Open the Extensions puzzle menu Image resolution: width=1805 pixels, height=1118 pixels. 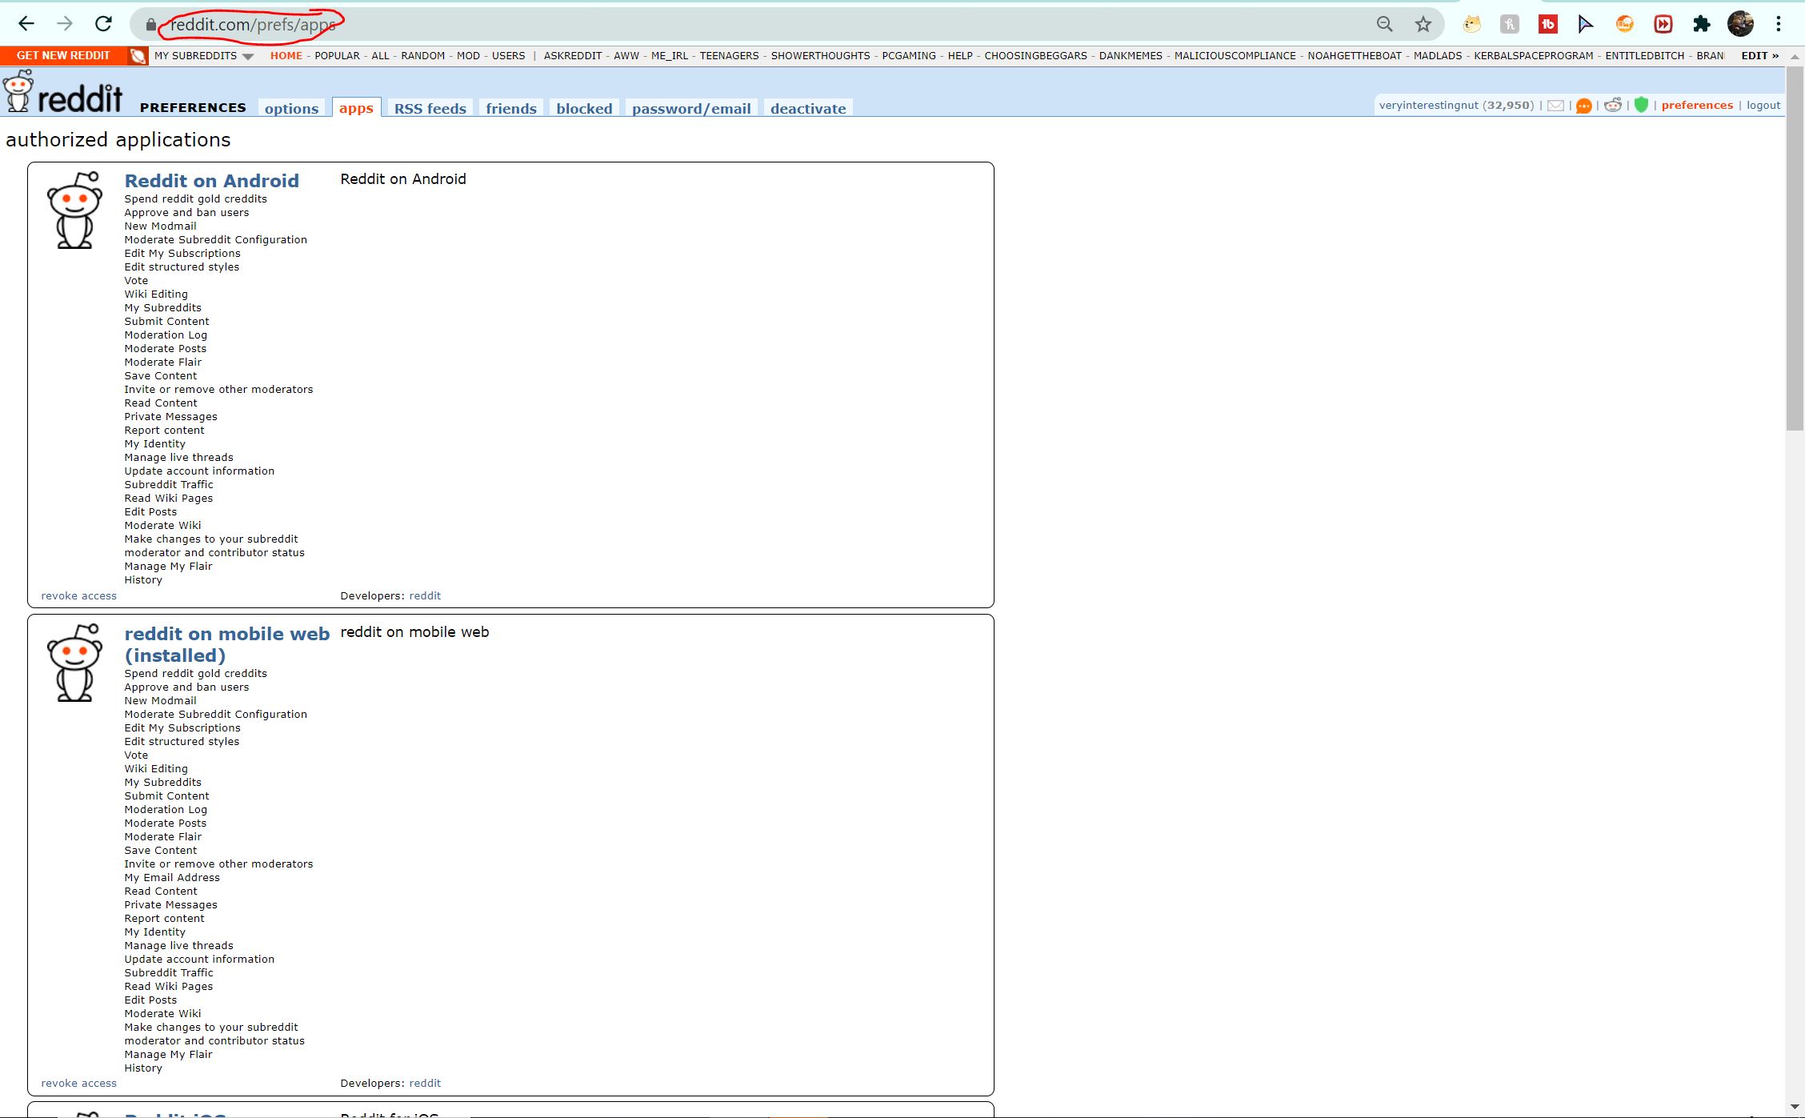(x=1701, y=24)
